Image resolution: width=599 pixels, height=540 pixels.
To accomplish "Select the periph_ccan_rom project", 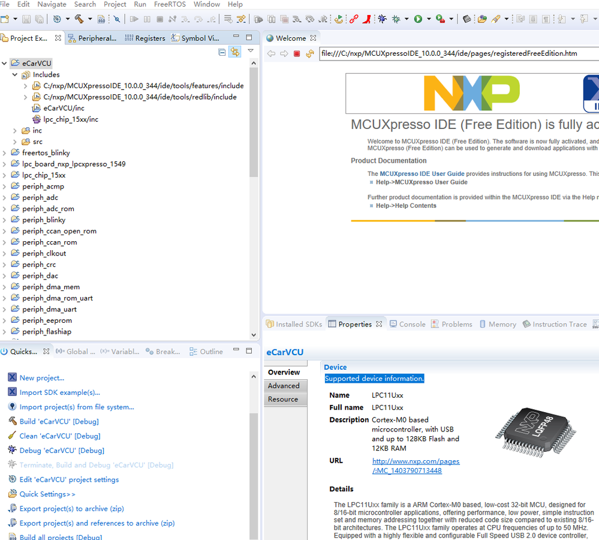I will coord(50,242).
